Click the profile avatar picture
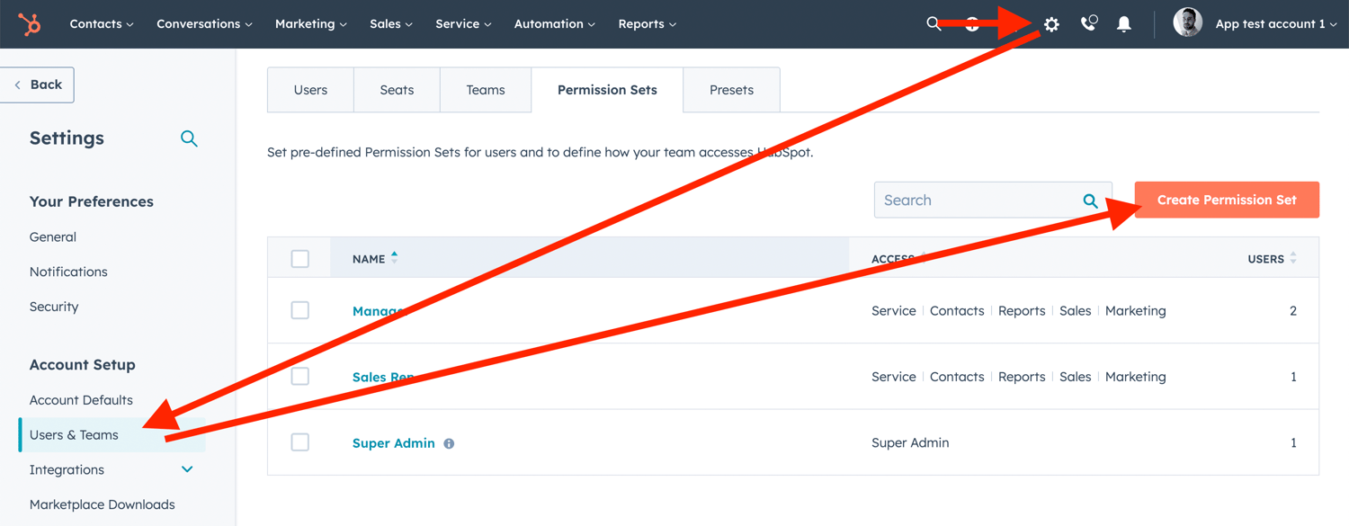Screen dimensions: 1349x526 [1187, 22]
